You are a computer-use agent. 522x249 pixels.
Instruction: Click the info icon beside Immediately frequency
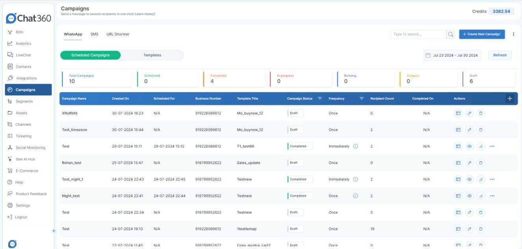click(x=355, y=146)
